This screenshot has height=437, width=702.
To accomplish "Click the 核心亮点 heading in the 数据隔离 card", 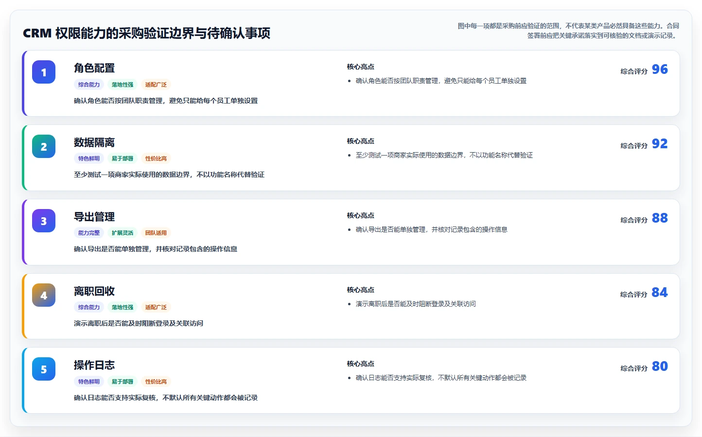I will coord(361,141).
